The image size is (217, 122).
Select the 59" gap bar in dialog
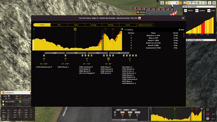click(x=76, y=53)
